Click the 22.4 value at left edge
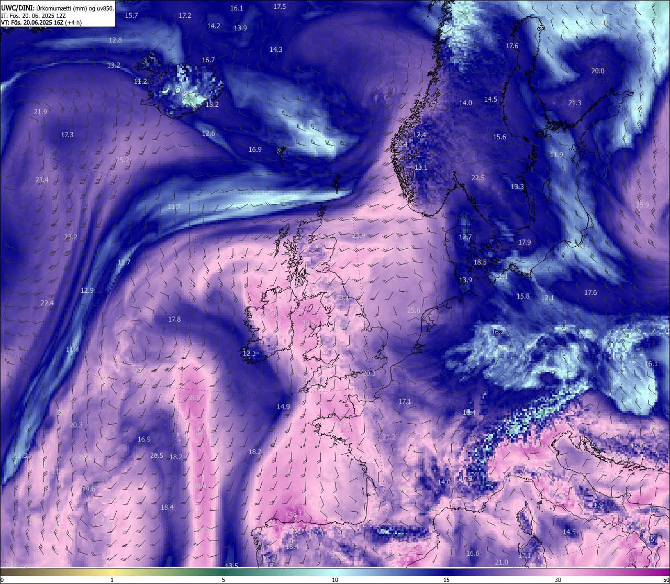Viewport: 670px width, 584px height. [47, 303]
